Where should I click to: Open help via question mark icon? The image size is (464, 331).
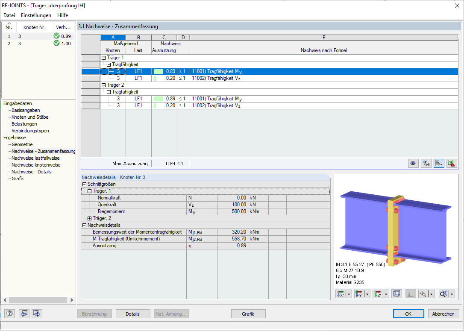click(x=9, y=313)
